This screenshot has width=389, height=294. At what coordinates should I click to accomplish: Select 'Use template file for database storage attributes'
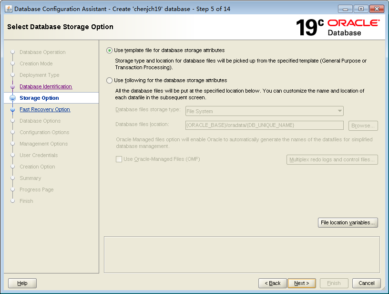coord(109,50)
